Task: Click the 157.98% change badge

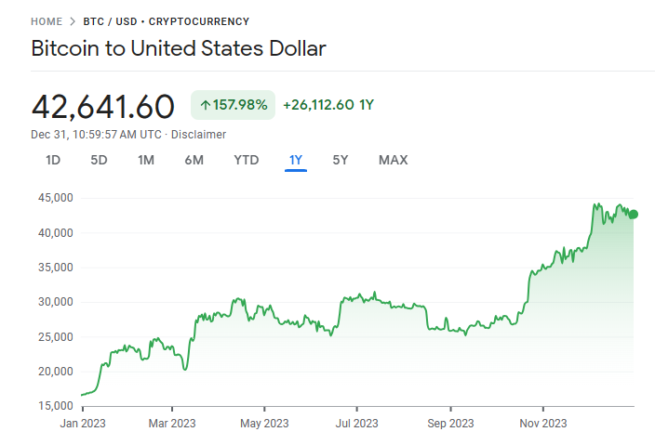Action: 234,105
